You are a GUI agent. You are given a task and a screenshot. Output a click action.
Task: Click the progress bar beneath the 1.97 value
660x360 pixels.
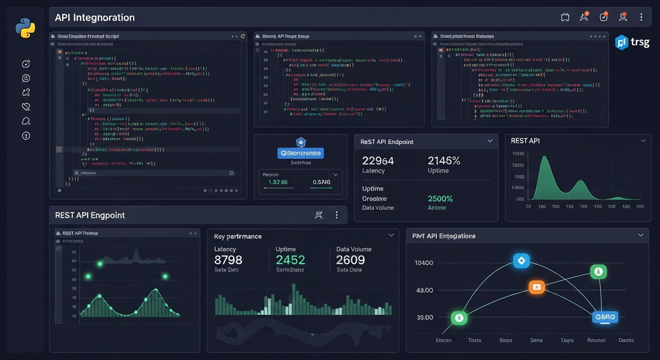click(279, 188)
